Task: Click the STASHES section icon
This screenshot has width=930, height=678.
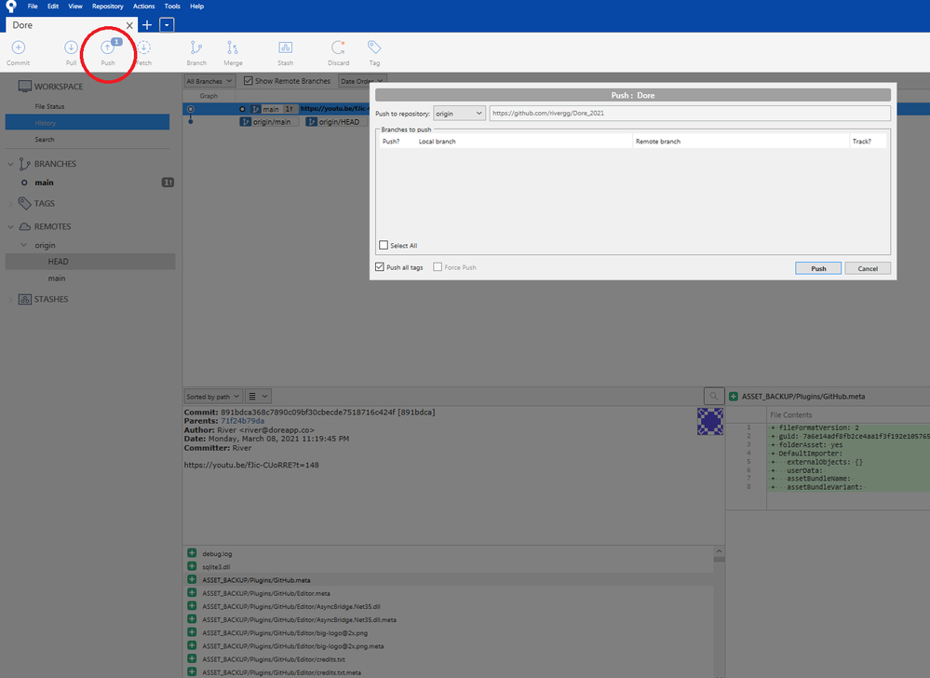Action: 24,299
